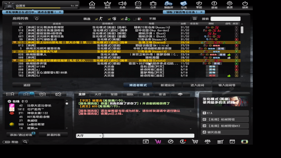Click the friends list scrollbar thumb
281x158 pixels.
point(67,103)
